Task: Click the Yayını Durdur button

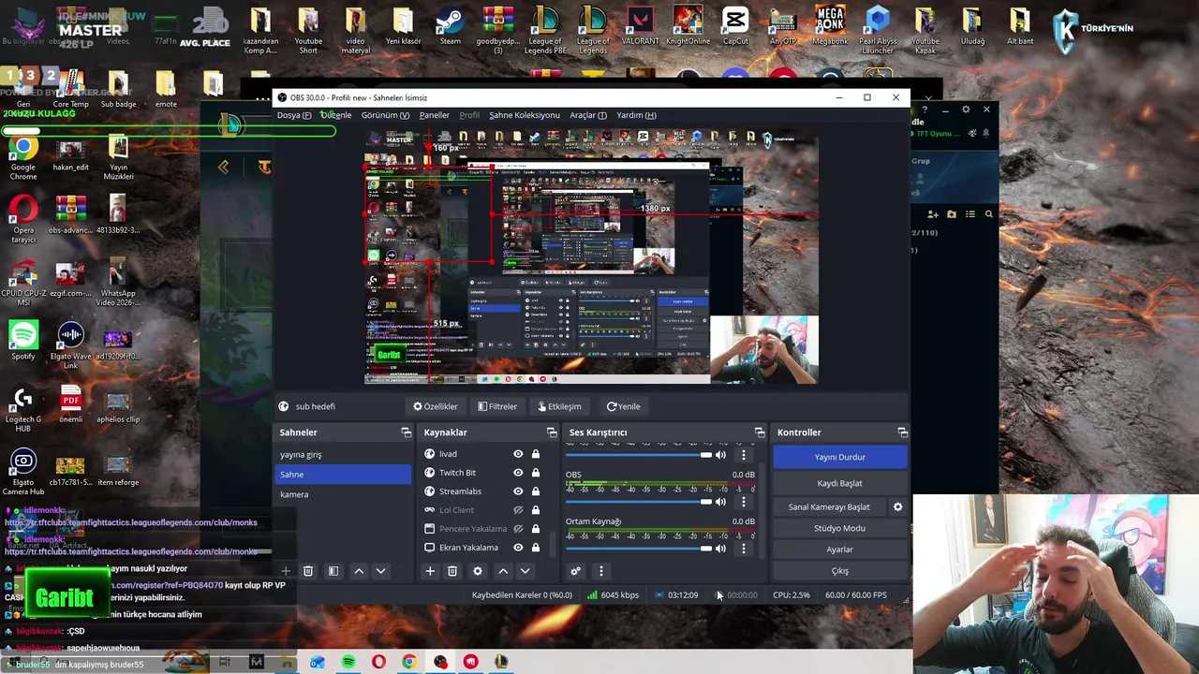Action: click(839, 457)
